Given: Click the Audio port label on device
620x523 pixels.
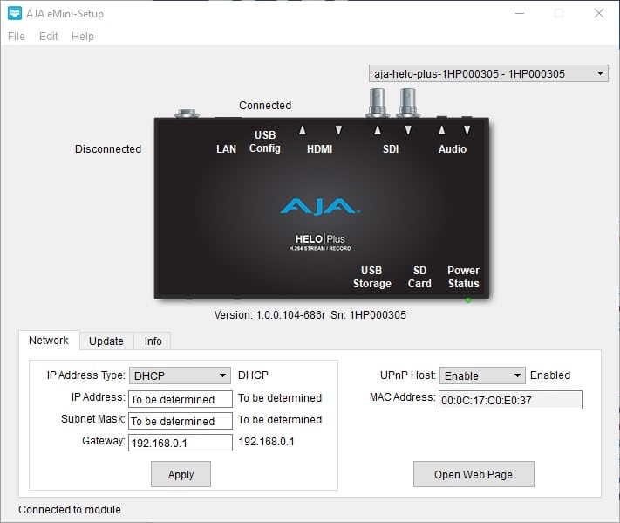Looking at the screenshot, I should point(452,149).
